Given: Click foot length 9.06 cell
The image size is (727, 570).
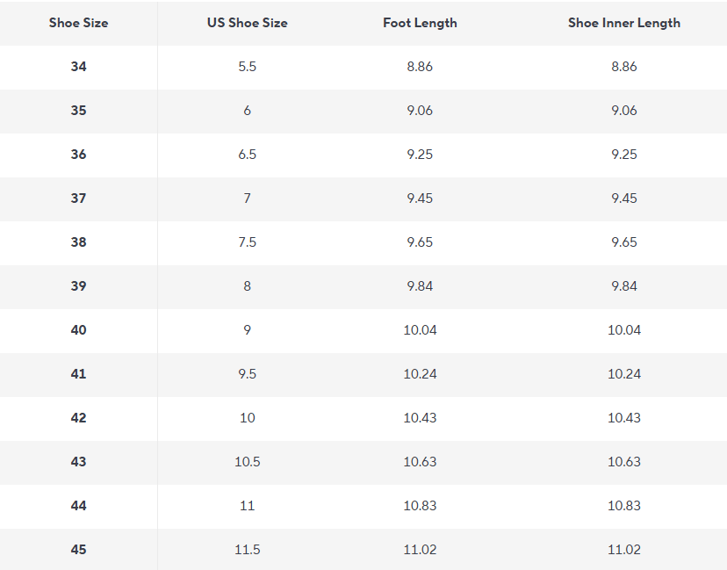Looking at the screenshot, I should [420, 111].
